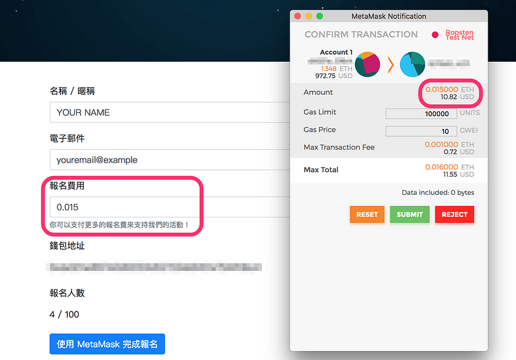The width and height of the screenshot is (516, 360).
Task: Focus the Gas Price GWEI input
Action: 420,131
